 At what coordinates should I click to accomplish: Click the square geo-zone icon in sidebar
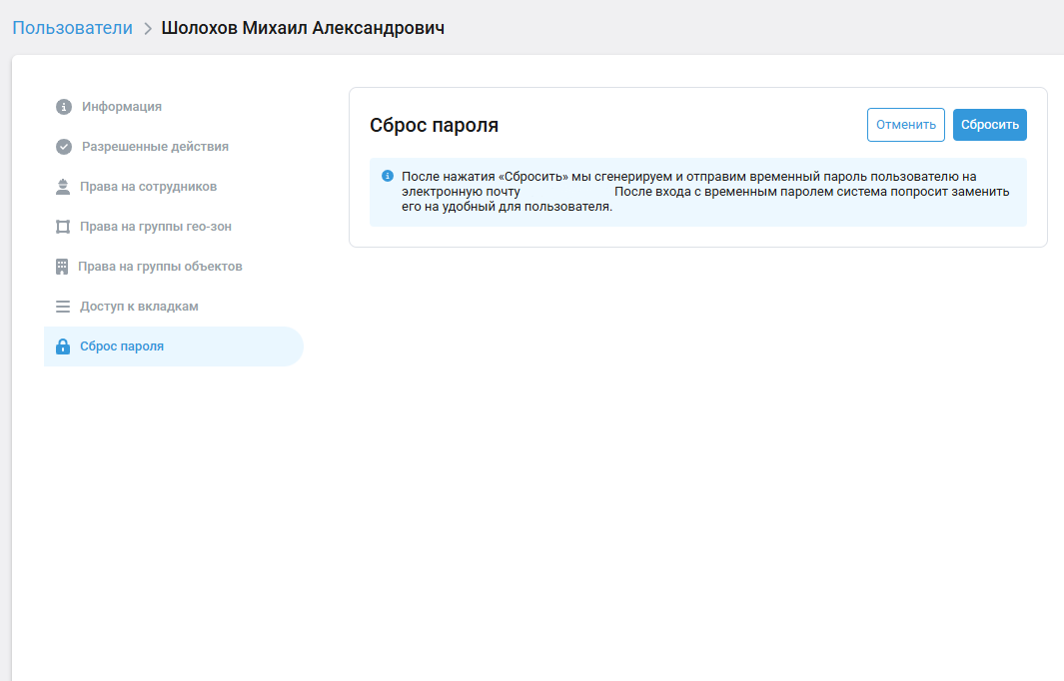[x=63, y=227]
